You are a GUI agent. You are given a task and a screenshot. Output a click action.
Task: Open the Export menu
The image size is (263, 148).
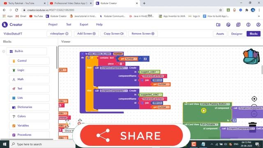point(84,25)
